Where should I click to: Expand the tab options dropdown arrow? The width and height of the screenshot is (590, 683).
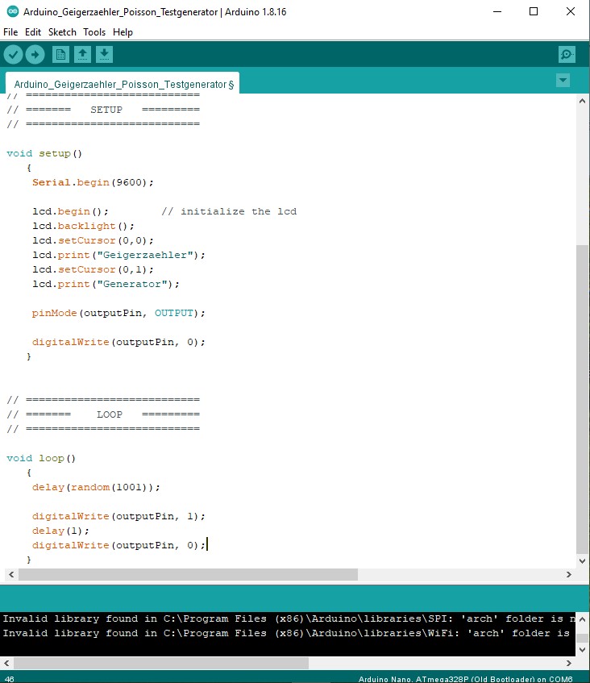coord(563,80)
